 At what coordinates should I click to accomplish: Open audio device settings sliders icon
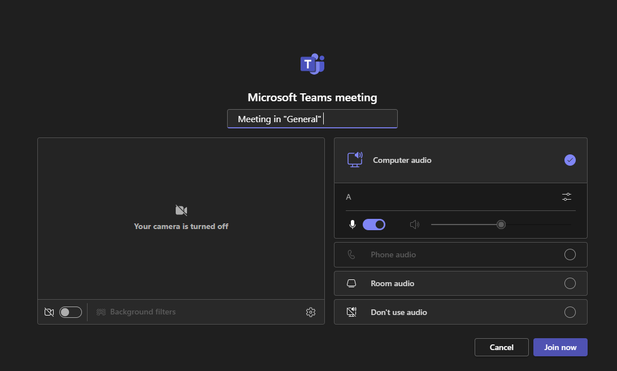pyautogui.click(x=567, y=197)
